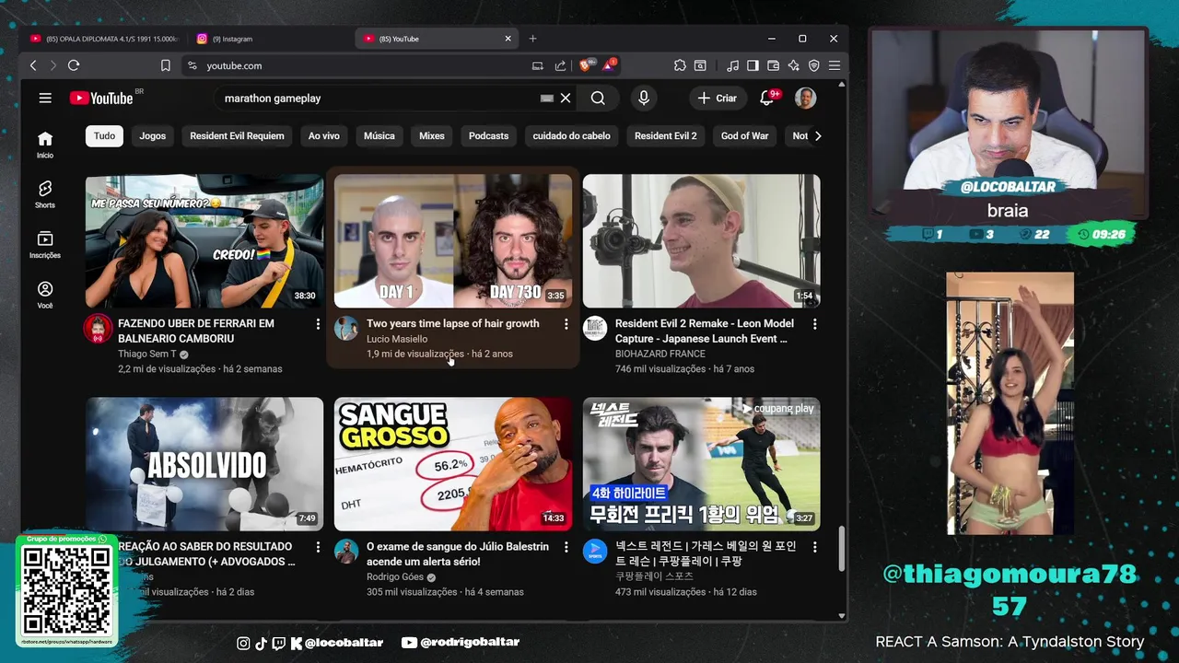Select the cuidado do cabelo chip
This screenshot has height=663, width=1179.
(571, 136)
